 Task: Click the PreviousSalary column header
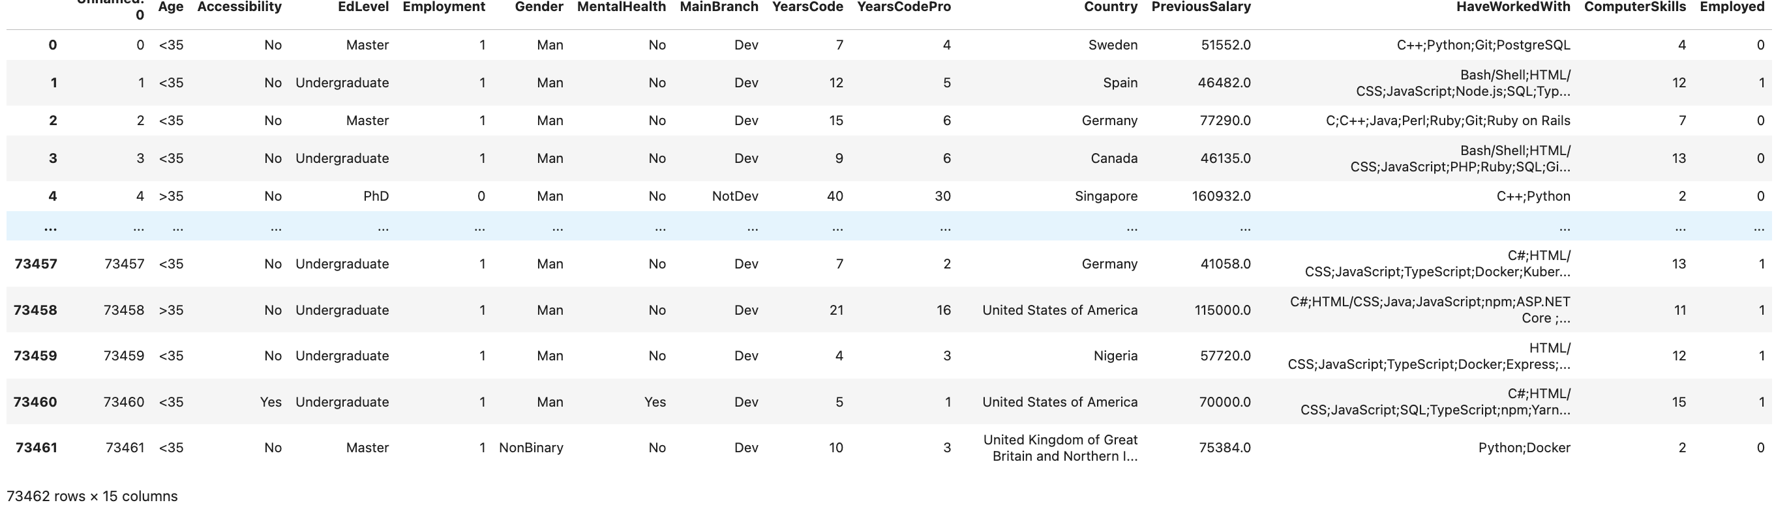[x=1200, y=7]
